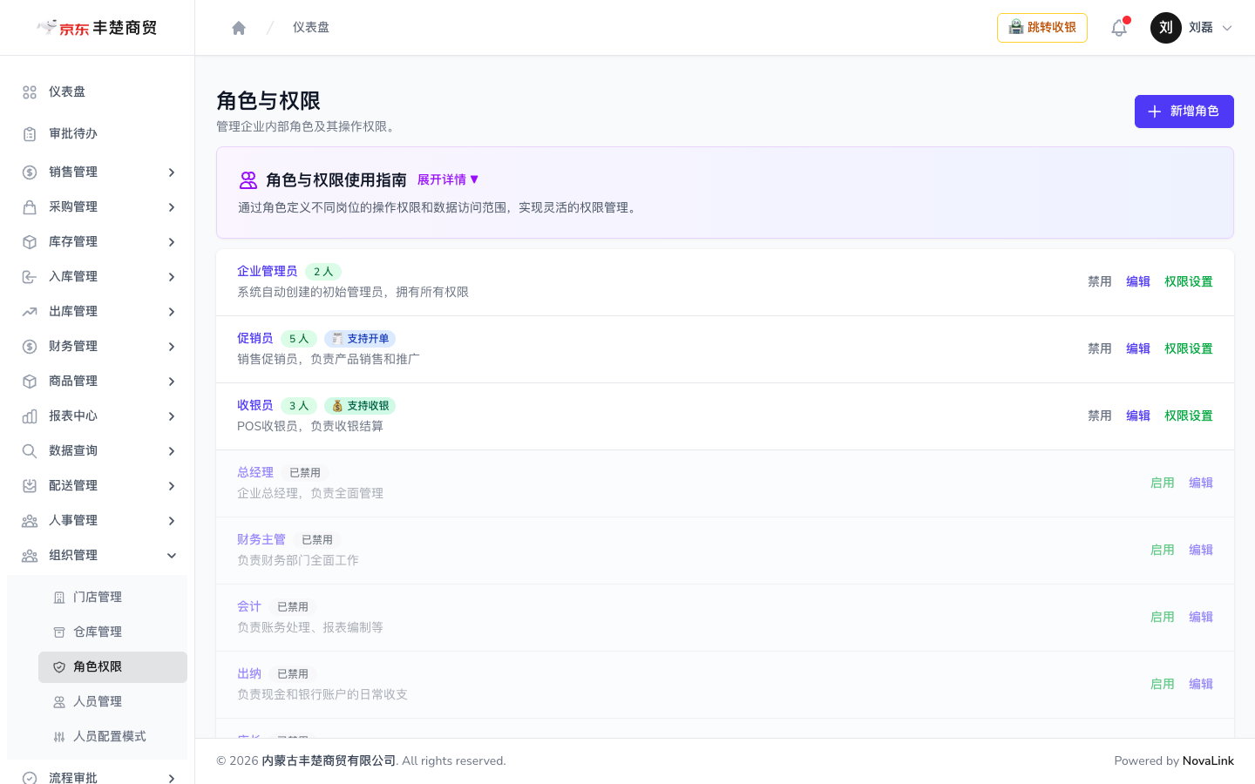Click the 门店管理 building icon
The height and width of the screenshot is (784, 1255).
(59, 598)
